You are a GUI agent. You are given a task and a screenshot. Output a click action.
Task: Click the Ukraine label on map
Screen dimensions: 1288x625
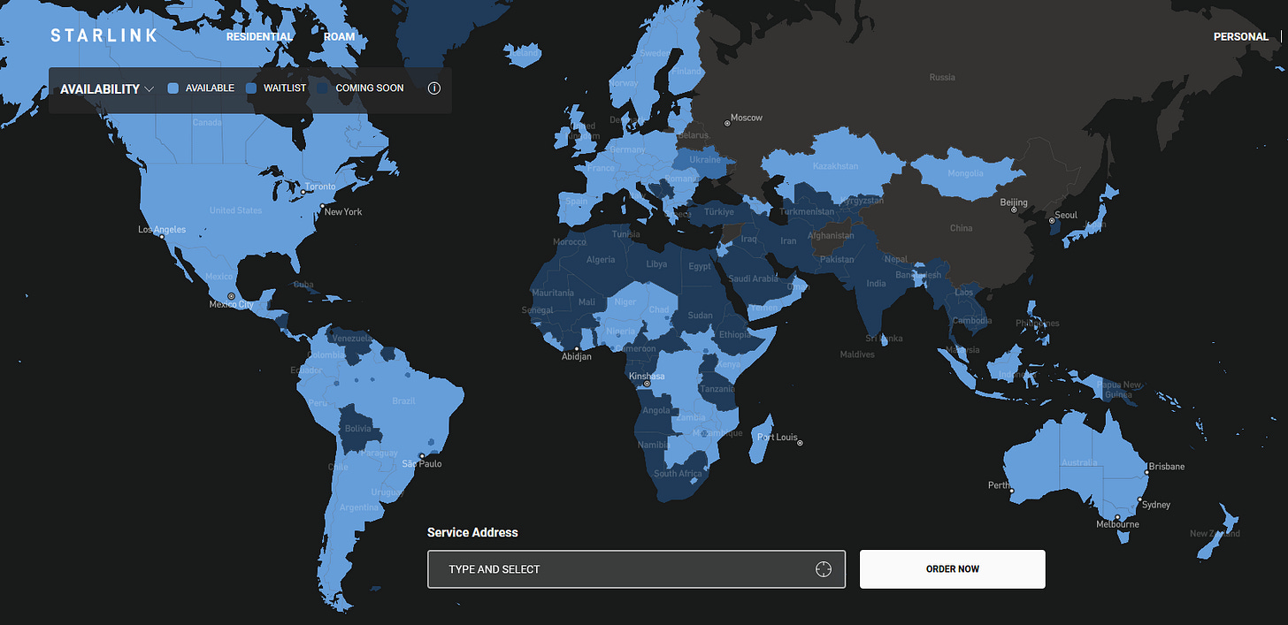705,160
